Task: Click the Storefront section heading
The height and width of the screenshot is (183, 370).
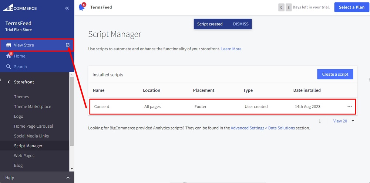Action: click(x=24, y=82)
